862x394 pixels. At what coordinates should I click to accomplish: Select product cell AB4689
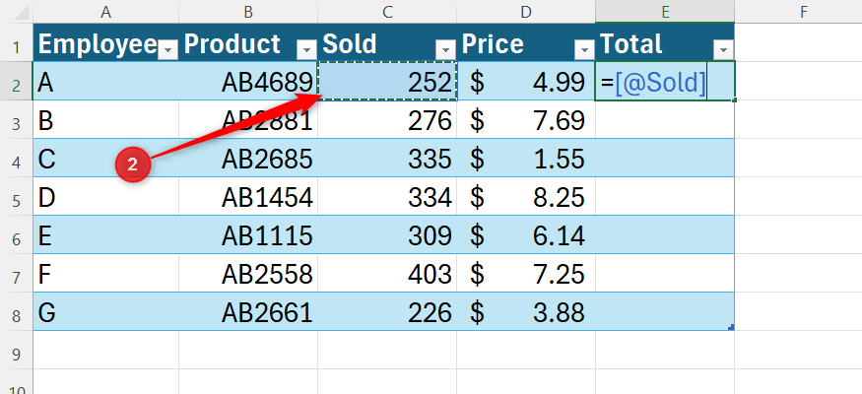tap(248, 82)
